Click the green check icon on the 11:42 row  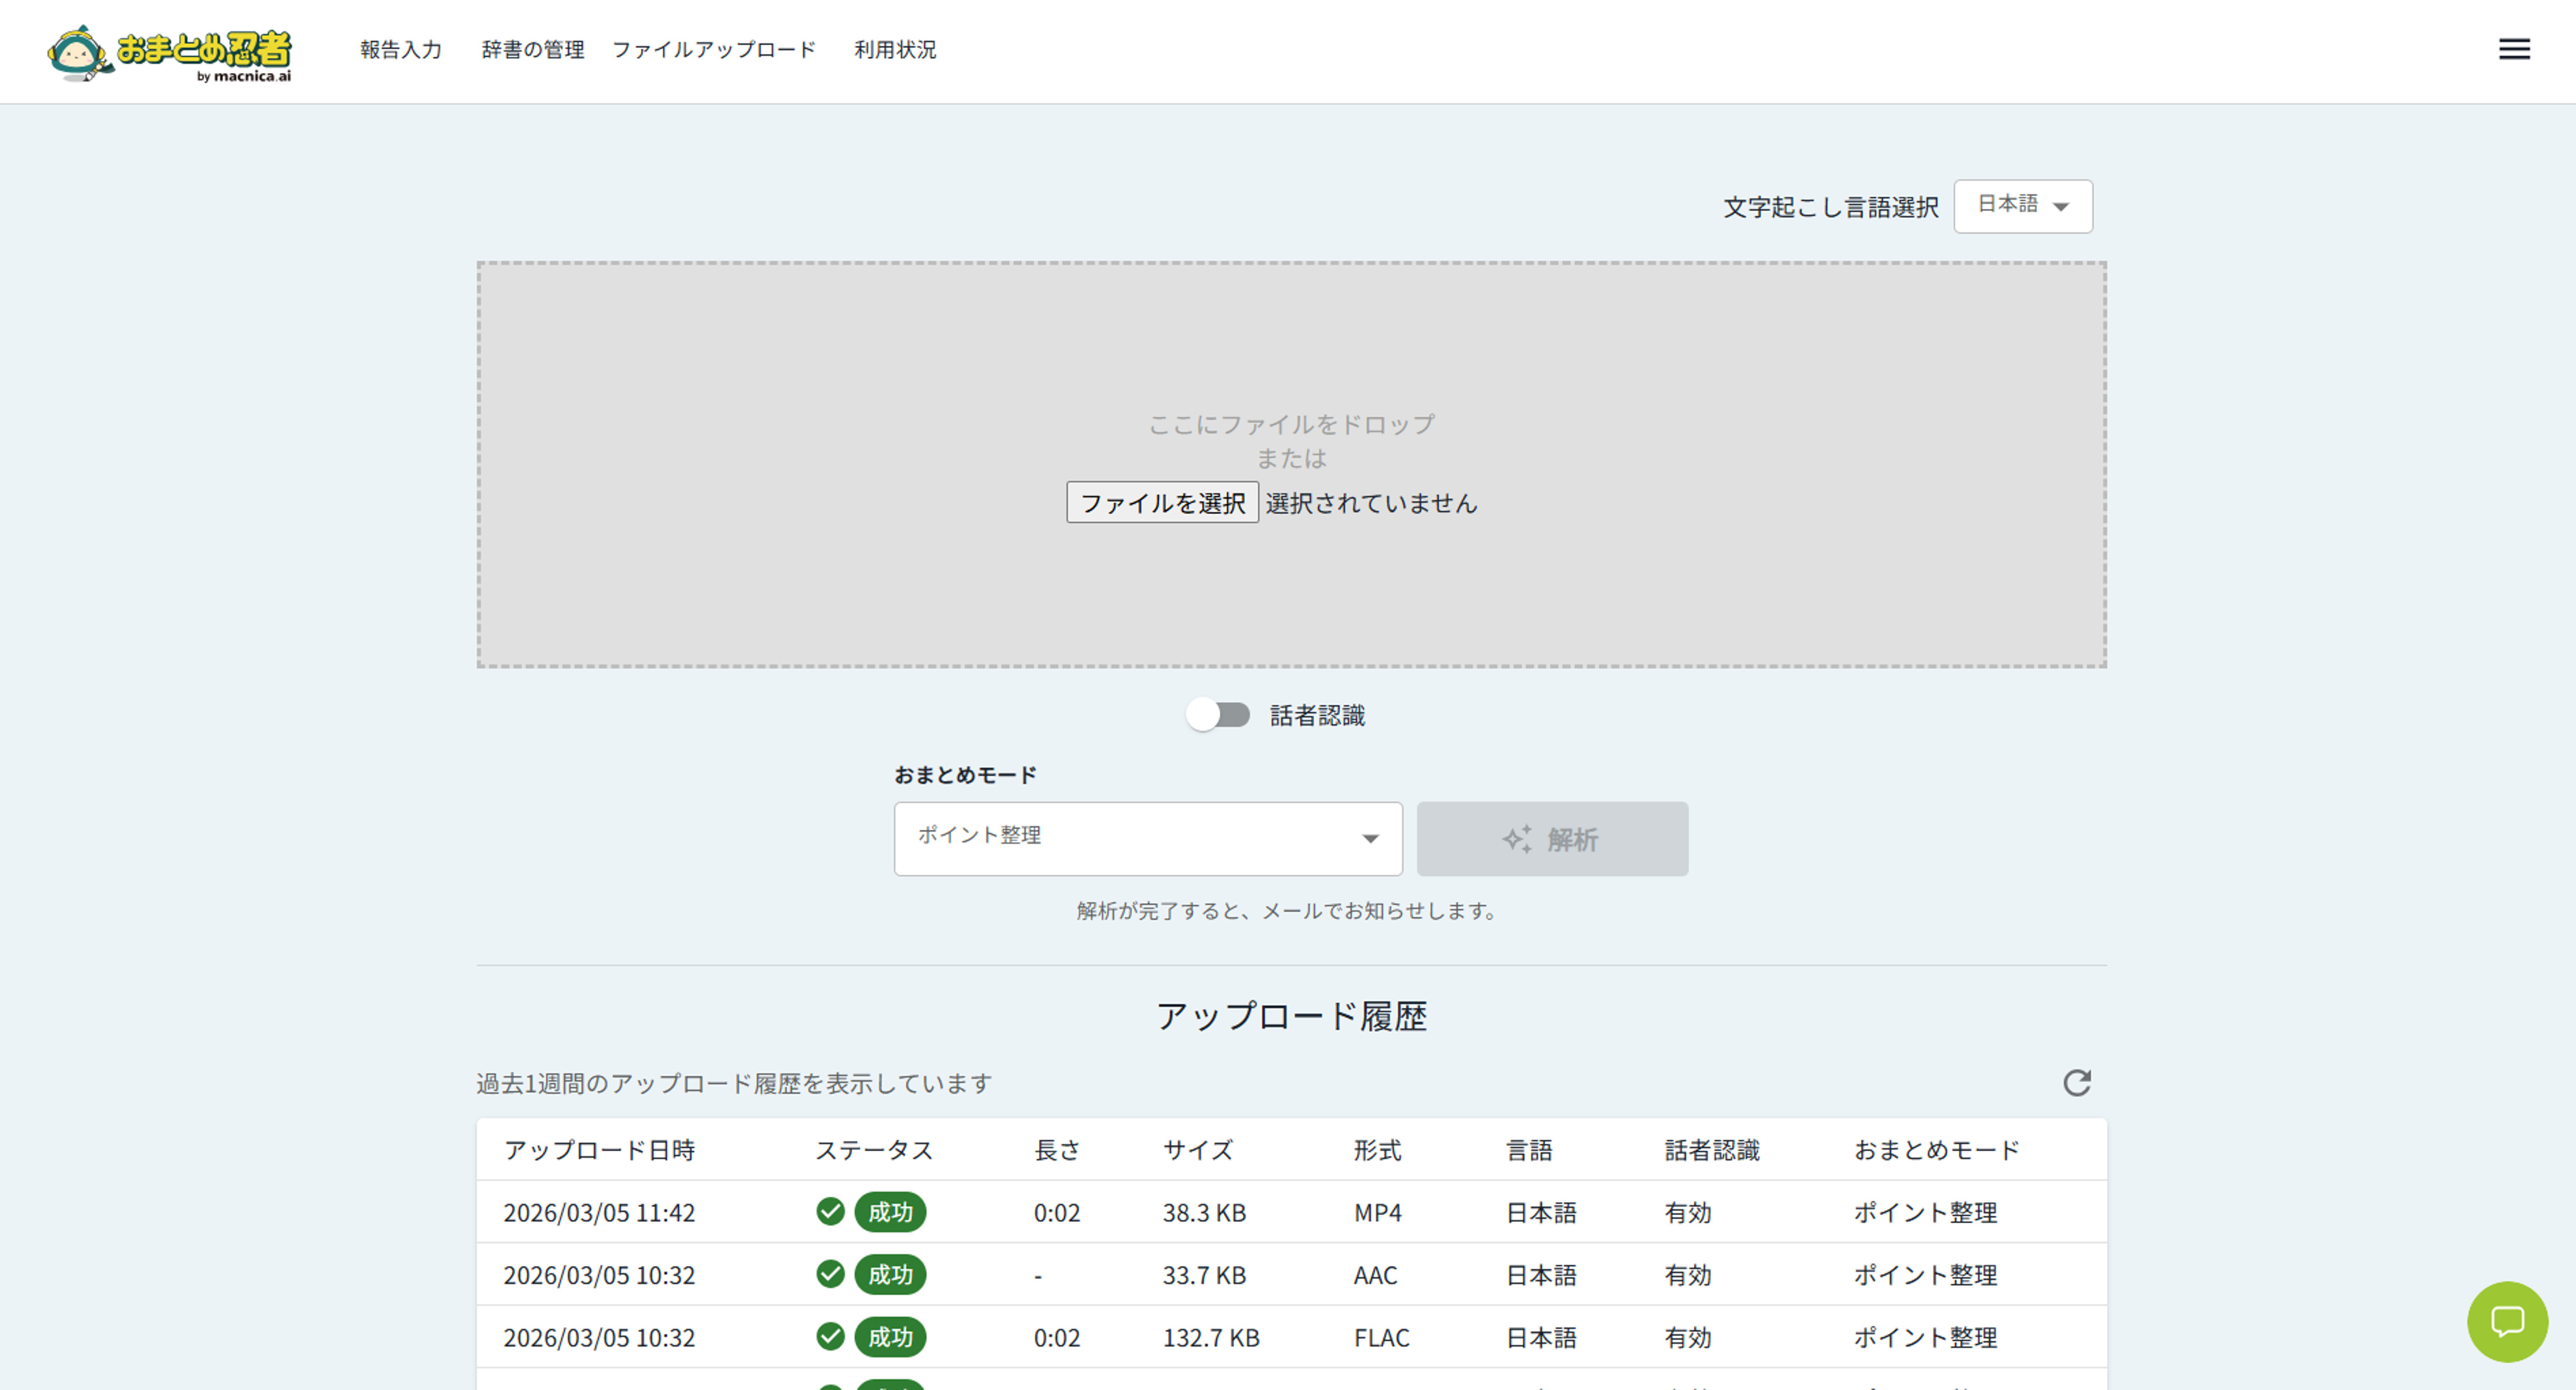(829, 1212)
